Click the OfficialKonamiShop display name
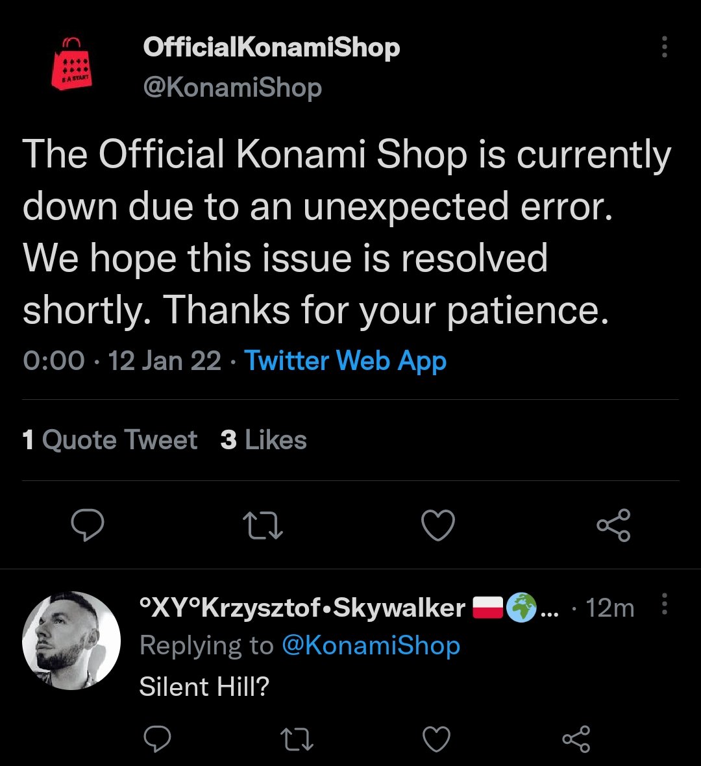This screenshot has height=766, width=701. tap(271, 47)
